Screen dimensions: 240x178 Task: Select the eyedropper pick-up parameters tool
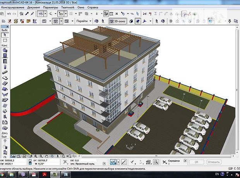pos(27,14)
